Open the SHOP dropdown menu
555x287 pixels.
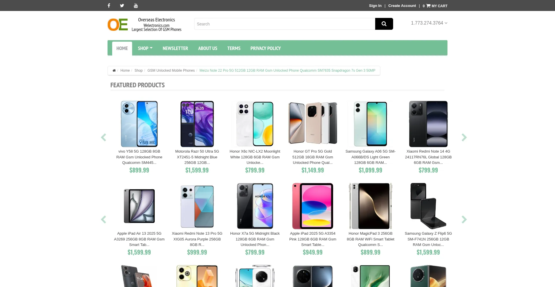click(x=145, y=48)
